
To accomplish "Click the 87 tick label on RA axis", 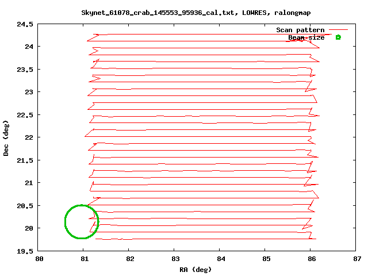I will tap(356, 259).
